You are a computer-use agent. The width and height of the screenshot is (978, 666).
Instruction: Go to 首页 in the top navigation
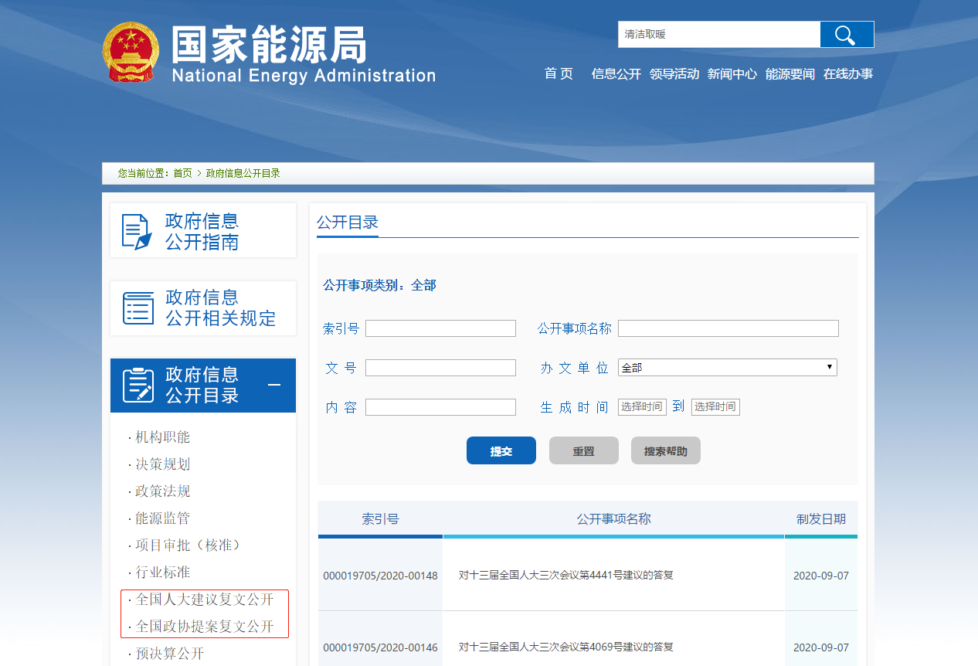[559, 74]
